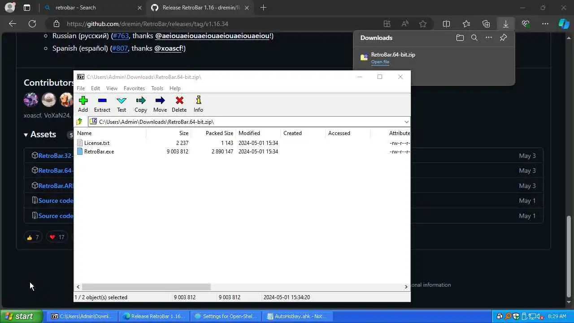574x323 pixels.
Task: Click the heart reaction with 17
Action: (x=57, y=237)
